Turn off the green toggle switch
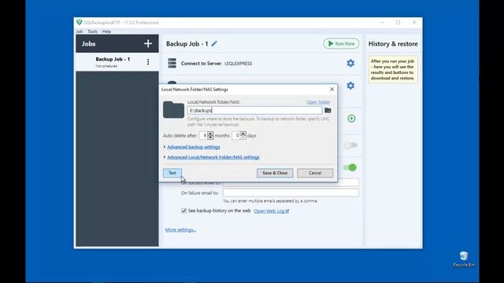The height and width of the screenshot is (283, 504). point(350,167)
